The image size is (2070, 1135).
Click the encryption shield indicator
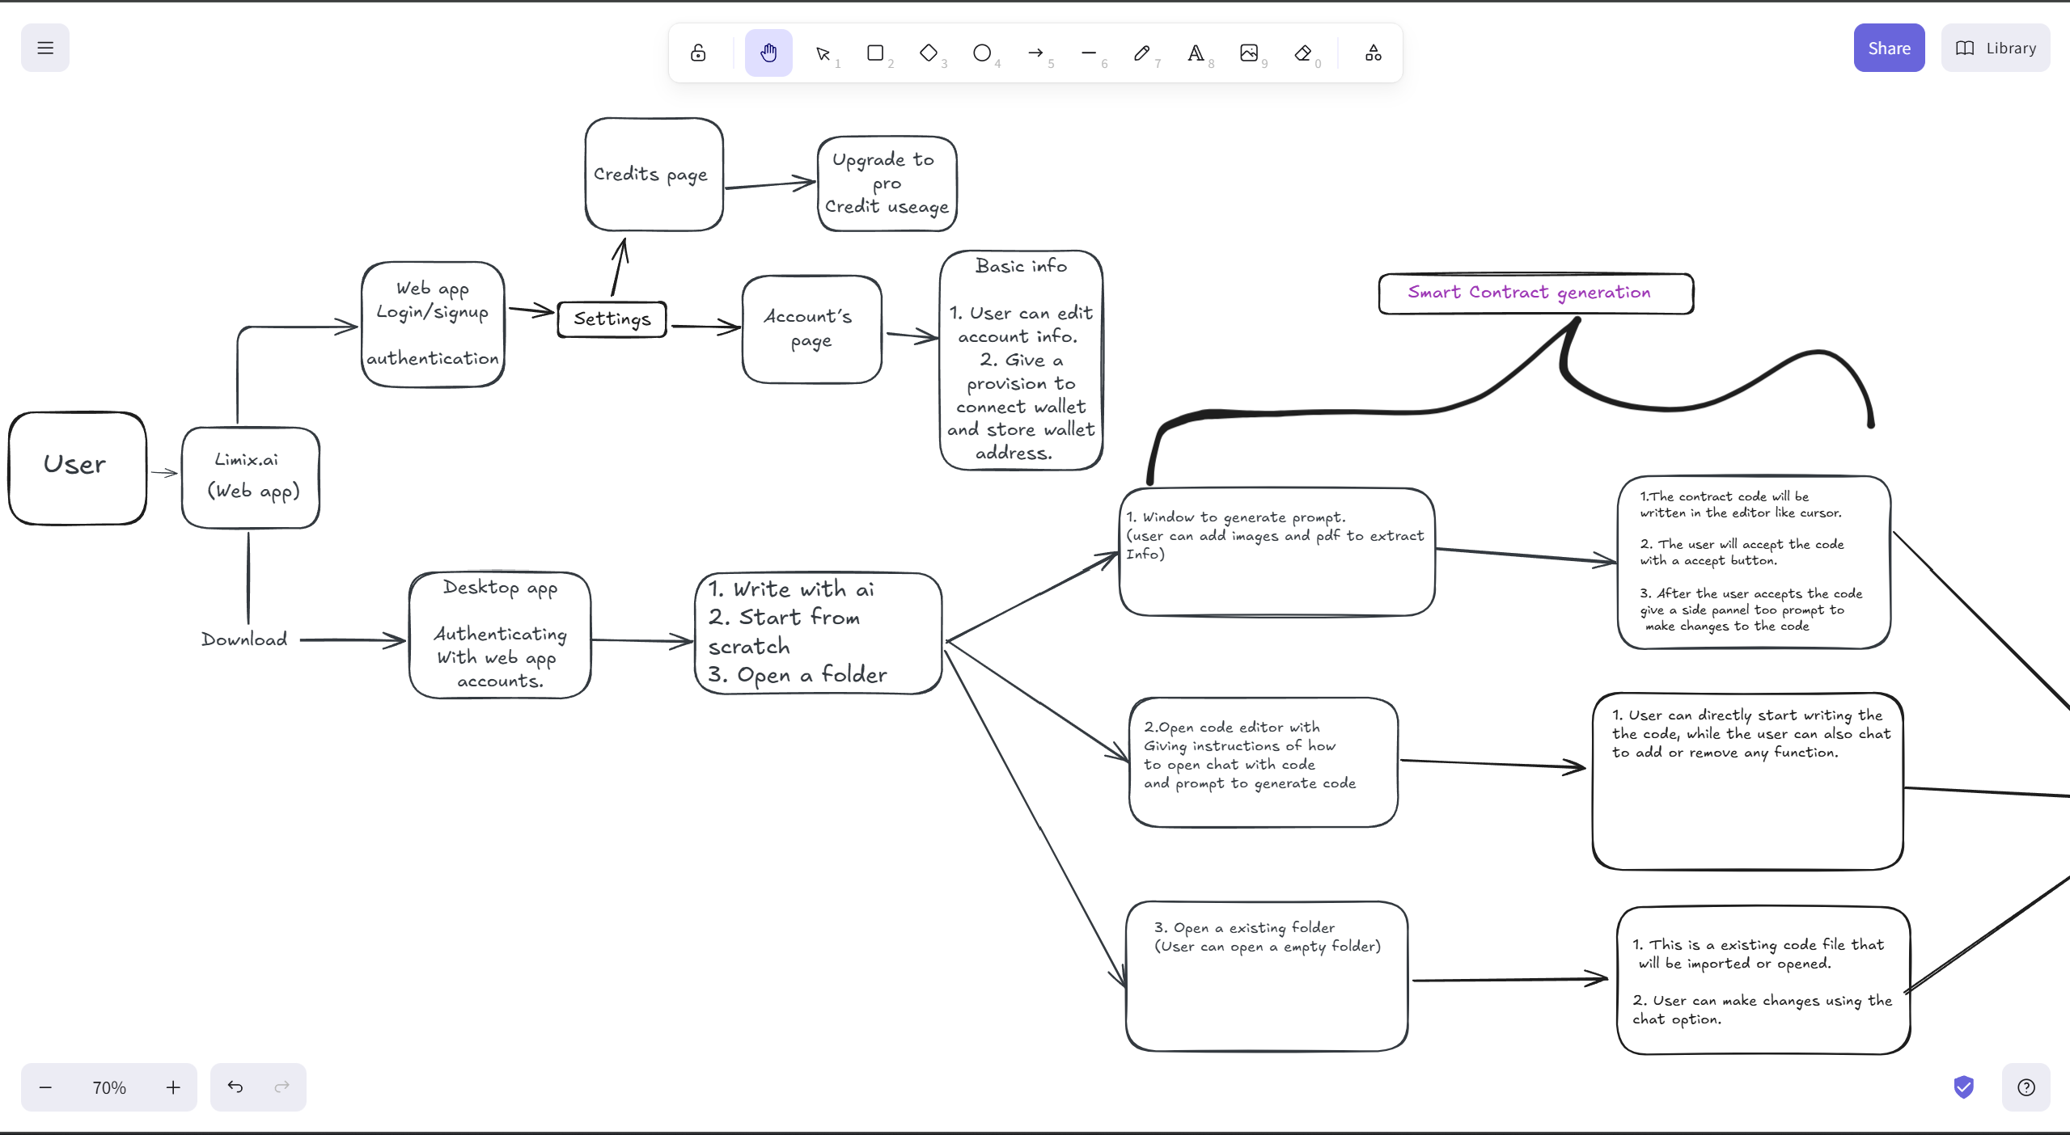pos(1964,1087)
